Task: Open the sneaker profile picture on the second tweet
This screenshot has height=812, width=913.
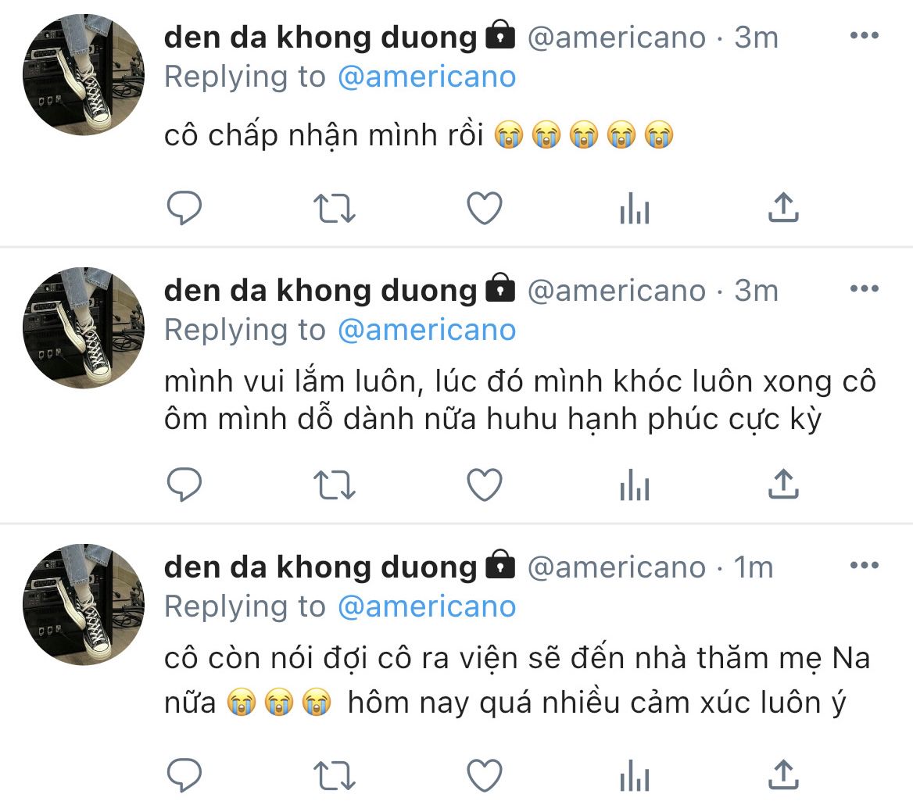Action: (x=84, y=328)
